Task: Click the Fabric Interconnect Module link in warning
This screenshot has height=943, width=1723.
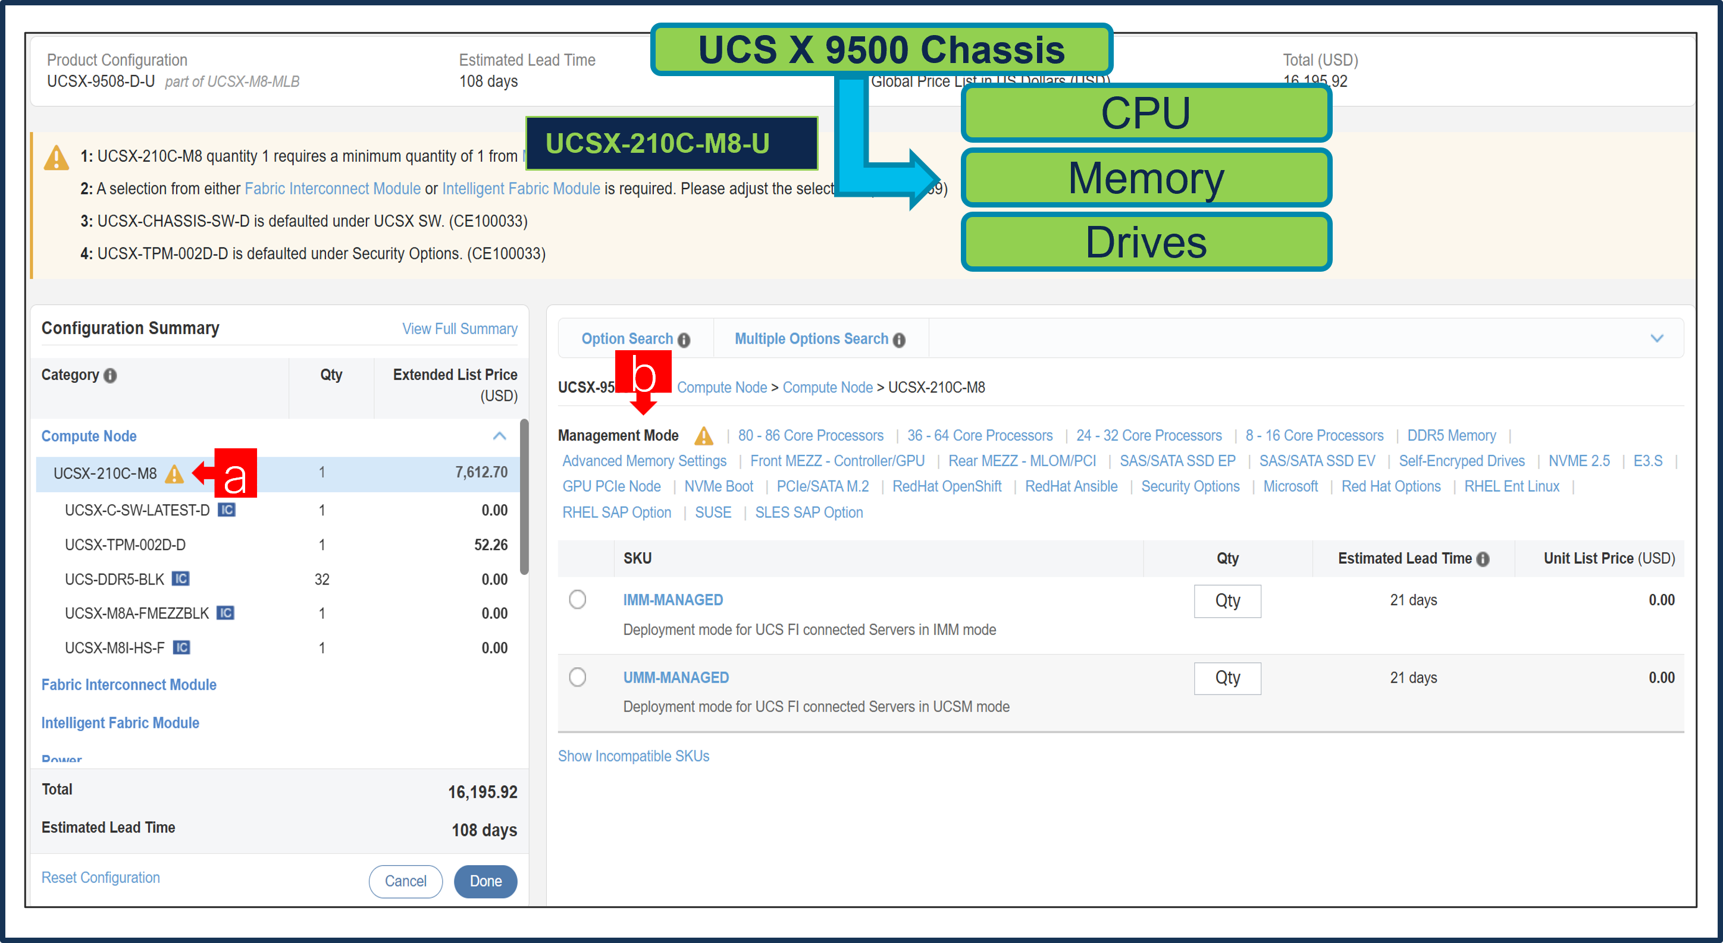Action: 333,189
